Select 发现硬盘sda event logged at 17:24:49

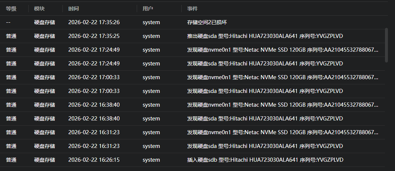pos(265,64)
